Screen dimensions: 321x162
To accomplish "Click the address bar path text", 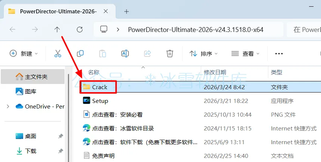I will pyautogui.click(x=196, y=30).
